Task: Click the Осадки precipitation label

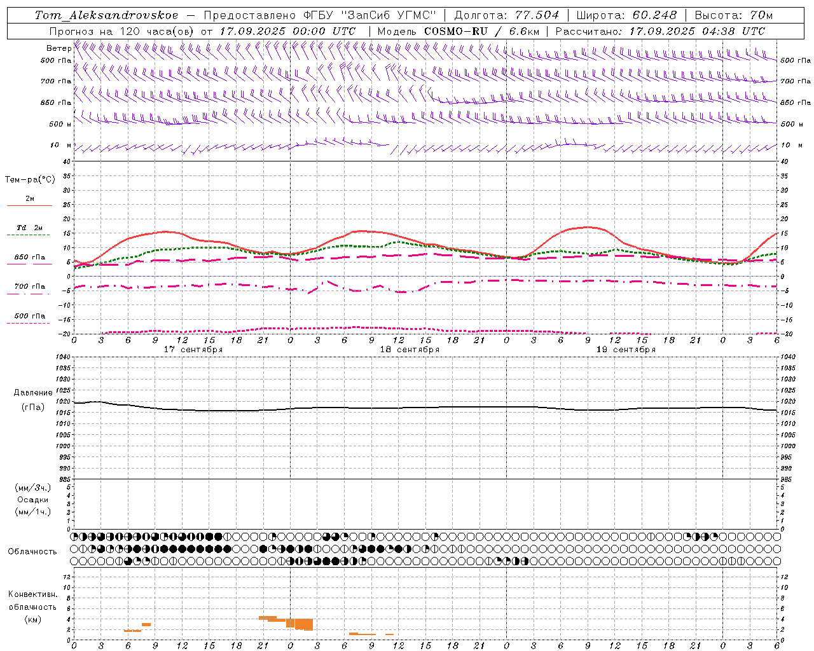Action: [x=33, y=500]
